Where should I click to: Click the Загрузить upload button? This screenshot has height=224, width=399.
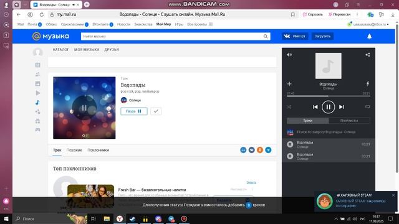pos(322,36)
